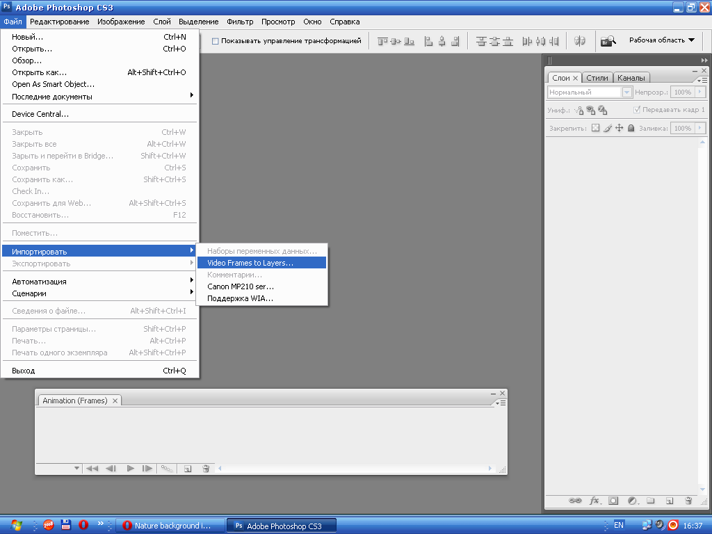This screenshot has height=534, width=712.
Task: Choose 'Обзор...' from File menu
Action: point(99,60)
